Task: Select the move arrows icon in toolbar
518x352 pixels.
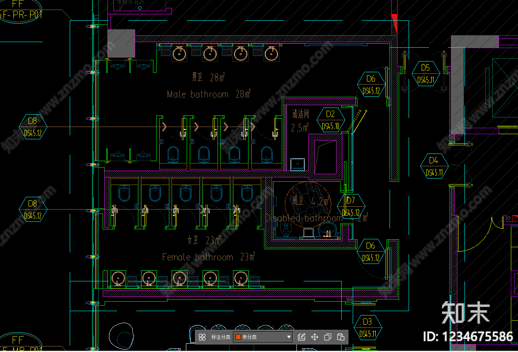Action: click(x=315, y=337)
